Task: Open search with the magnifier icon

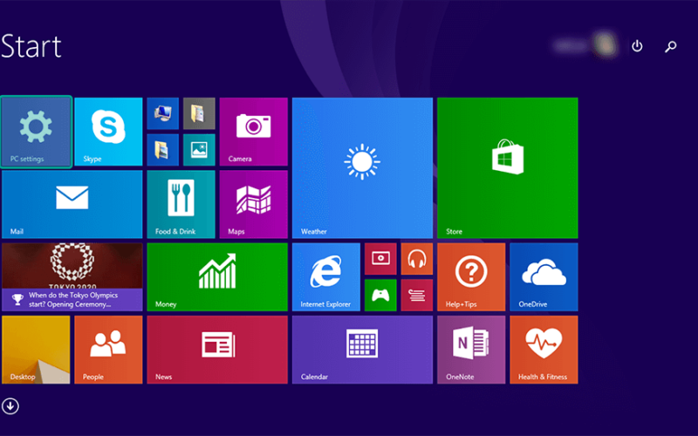Action: pos(671,46)
